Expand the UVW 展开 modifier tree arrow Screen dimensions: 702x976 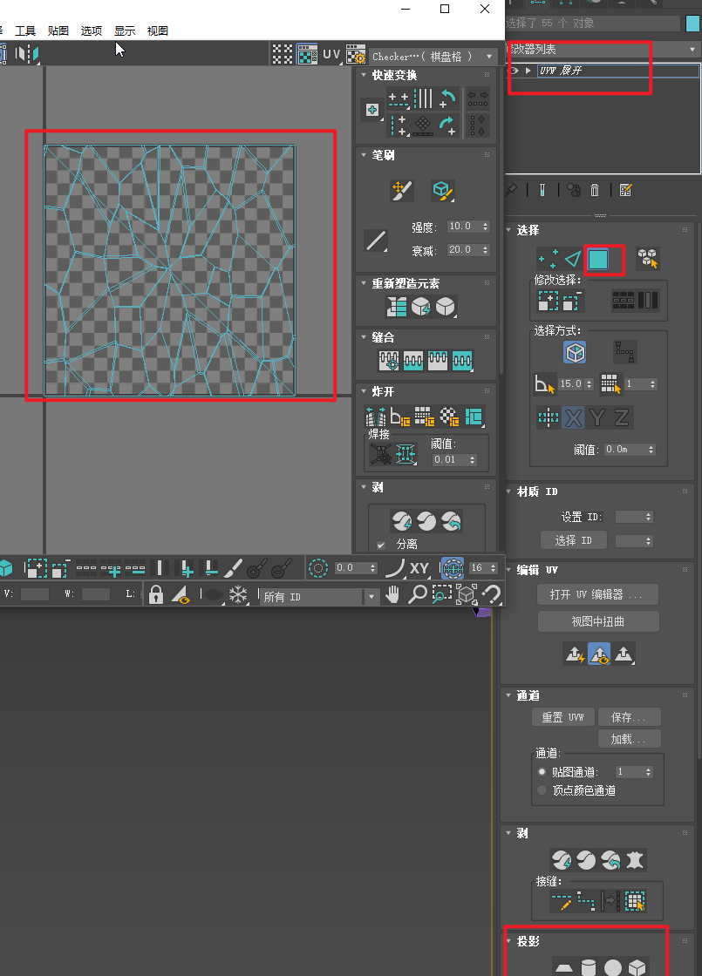click(x=528, y=71)
